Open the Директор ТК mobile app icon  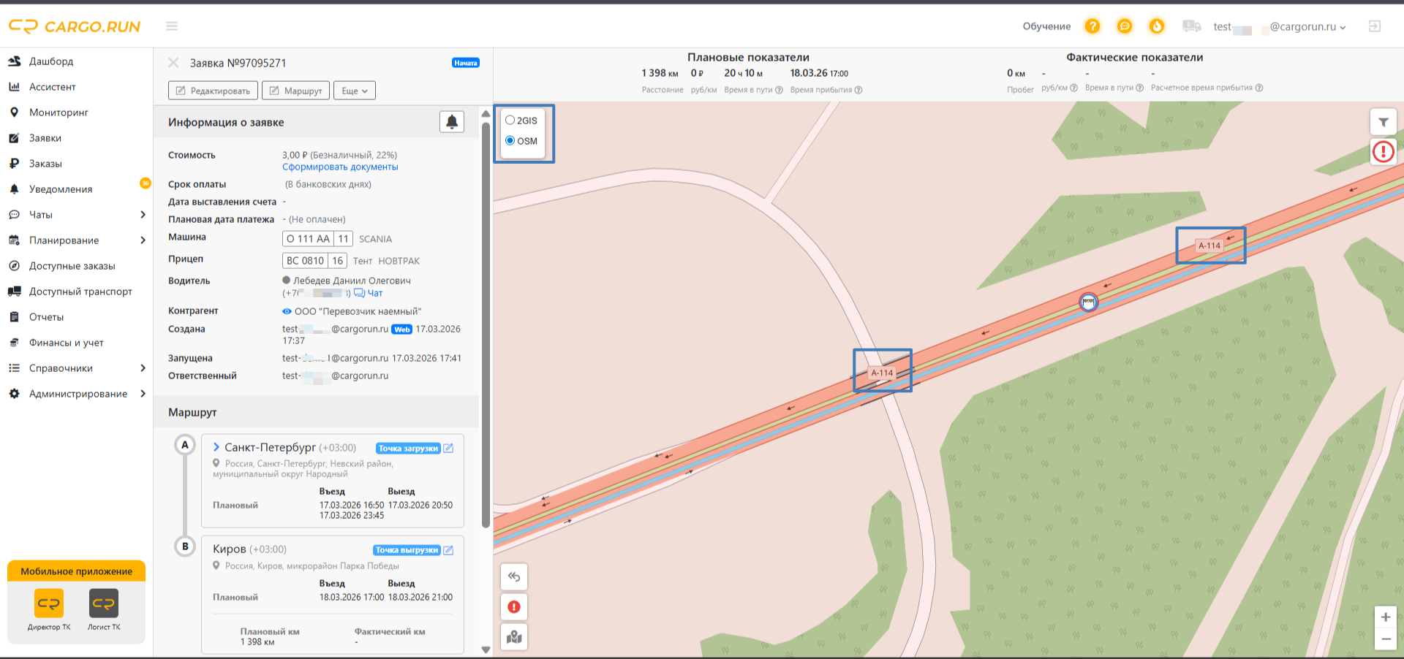point(49,603)
